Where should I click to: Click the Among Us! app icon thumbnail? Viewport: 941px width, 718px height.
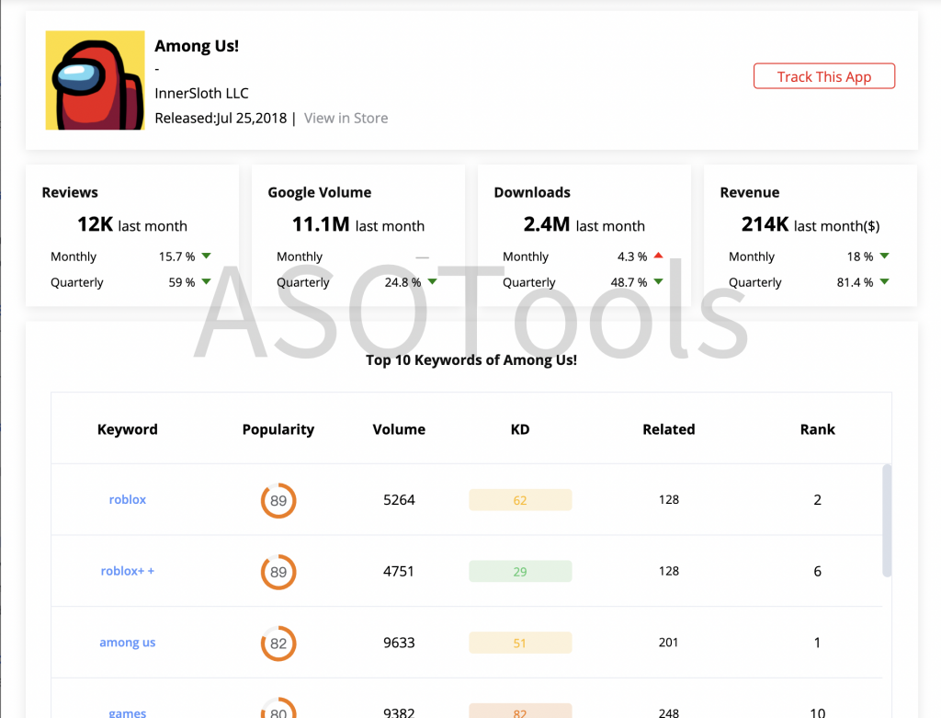point(95,81)
